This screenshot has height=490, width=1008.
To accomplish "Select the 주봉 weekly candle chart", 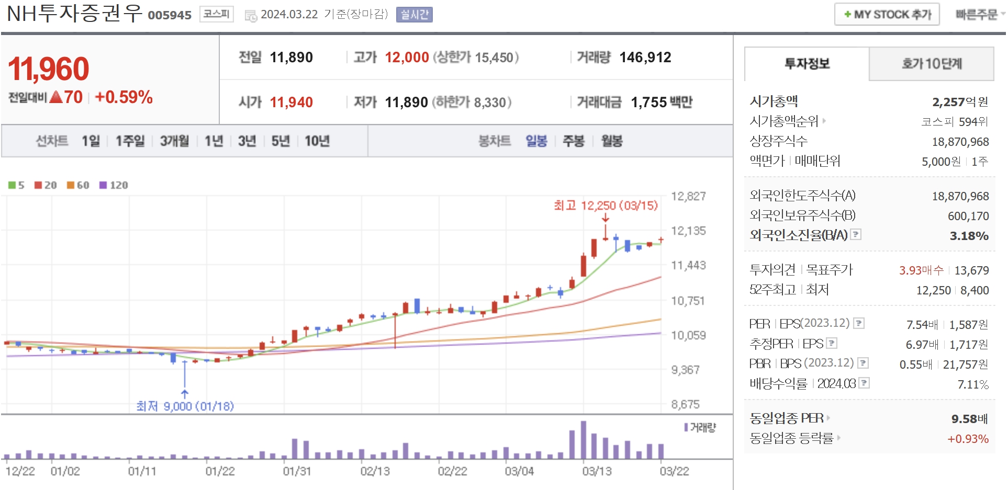I will point(574,141).
